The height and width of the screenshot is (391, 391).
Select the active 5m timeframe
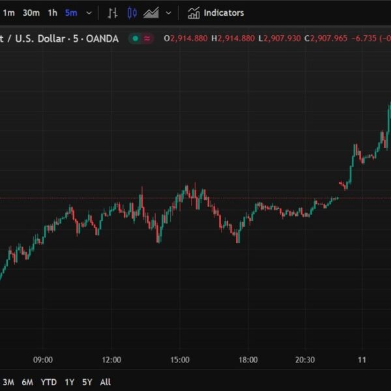(x=70, y=13)
